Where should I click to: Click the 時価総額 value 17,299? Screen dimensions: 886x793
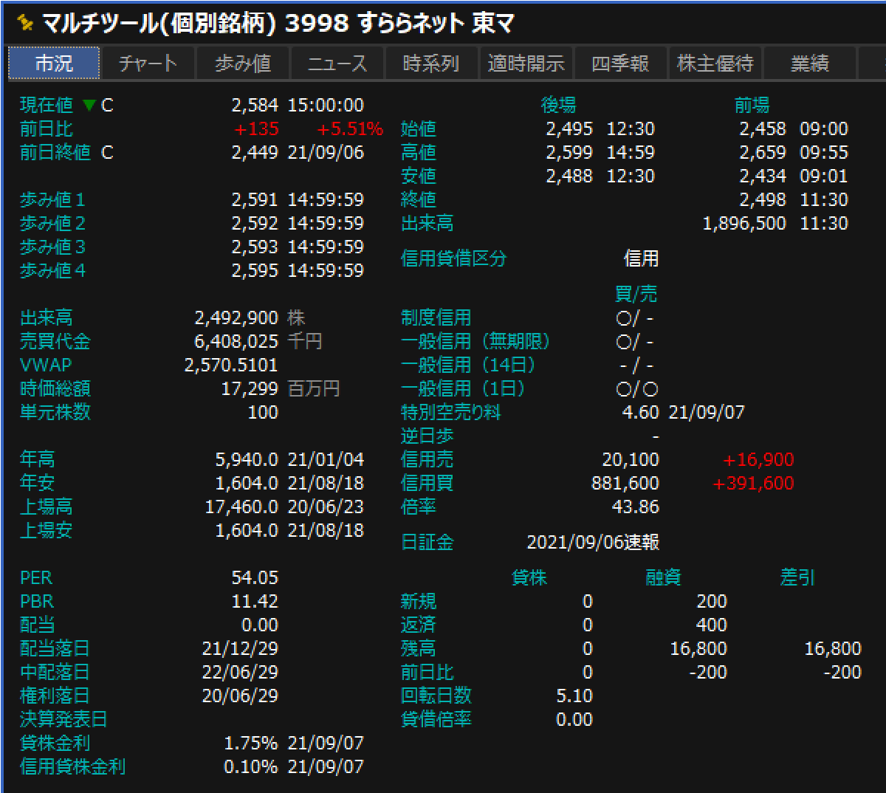[x=250, y=389]
